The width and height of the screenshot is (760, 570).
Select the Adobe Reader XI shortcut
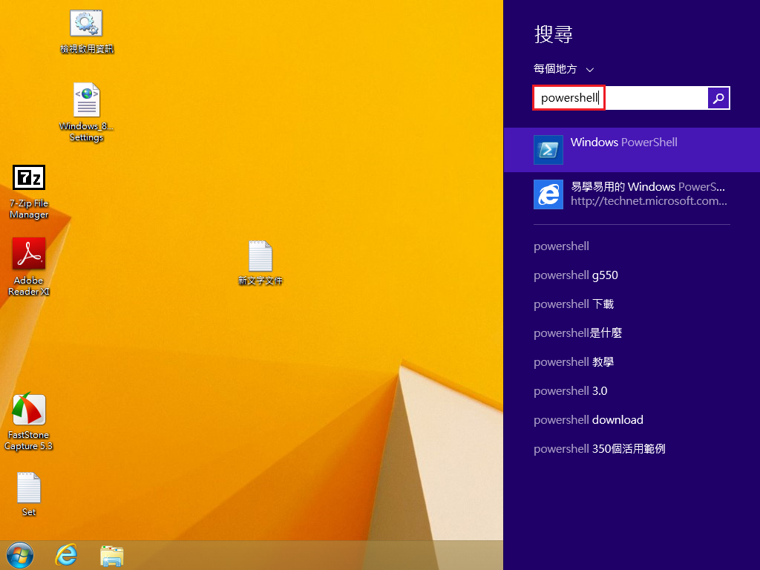coord(29,266)
